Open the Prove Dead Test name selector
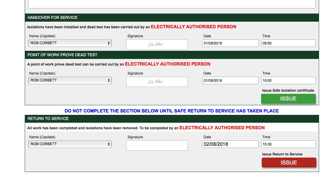Image resolution: width=326 pixels, height=175 pixels. tap(69, 80)
